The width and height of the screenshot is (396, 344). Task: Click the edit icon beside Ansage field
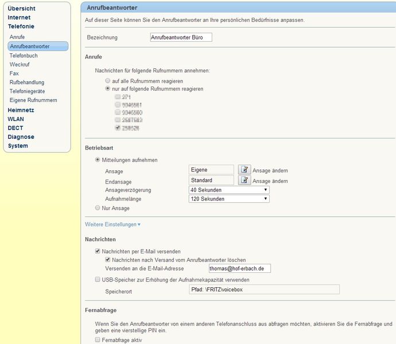[x=244, y=170]
